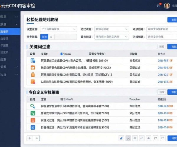This screenshot has height=147, width=177.
Task: Click the panel layout icon in bottom toolbar
Action: coord(135,138)
